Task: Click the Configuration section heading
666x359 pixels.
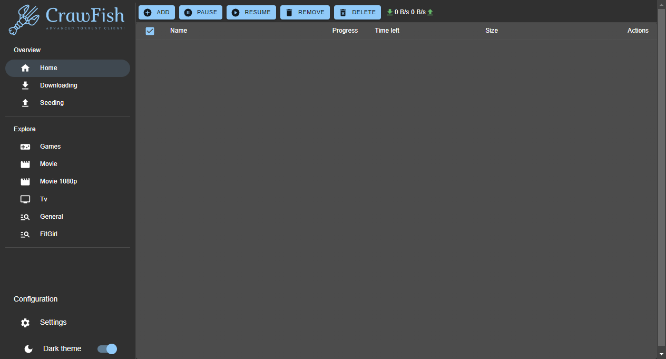Action: pos(36,299)
